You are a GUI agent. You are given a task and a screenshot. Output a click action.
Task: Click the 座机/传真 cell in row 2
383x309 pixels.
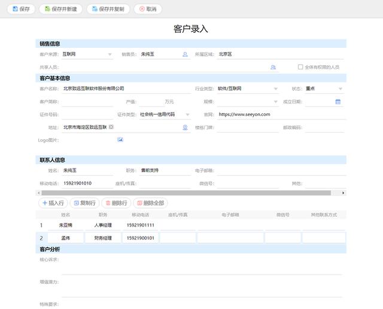click(x=178, y=238)
